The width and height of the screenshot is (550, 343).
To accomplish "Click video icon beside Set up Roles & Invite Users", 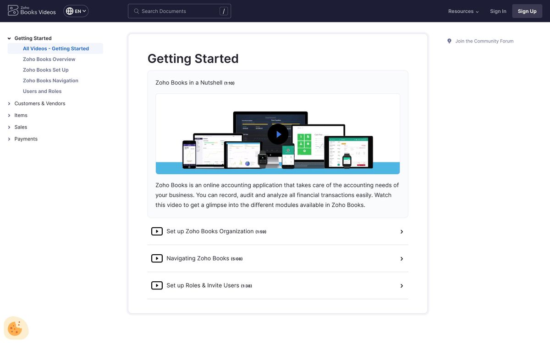I will pyautogui.click(x=157, y=285).
